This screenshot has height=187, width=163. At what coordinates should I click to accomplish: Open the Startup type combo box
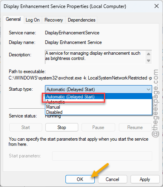[x=98, y=90]
